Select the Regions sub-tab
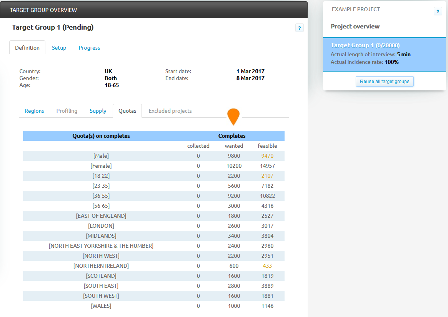Screen dimensions: 448x317 click(x=34, y=111)
